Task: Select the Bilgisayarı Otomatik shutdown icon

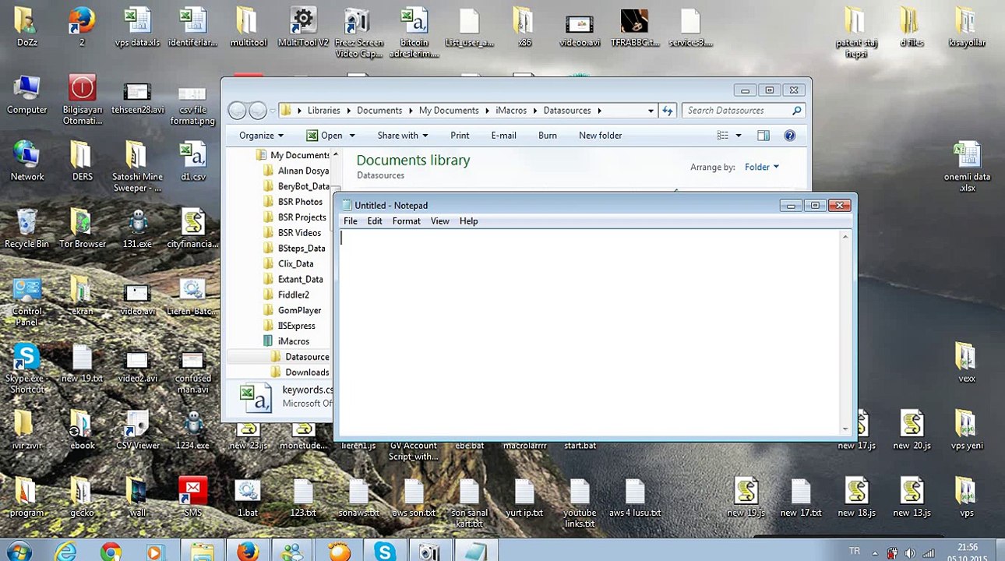Action: (x=82, y=100)
